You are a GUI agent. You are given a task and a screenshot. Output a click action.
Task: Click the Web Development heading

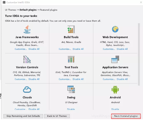[115, 37]
